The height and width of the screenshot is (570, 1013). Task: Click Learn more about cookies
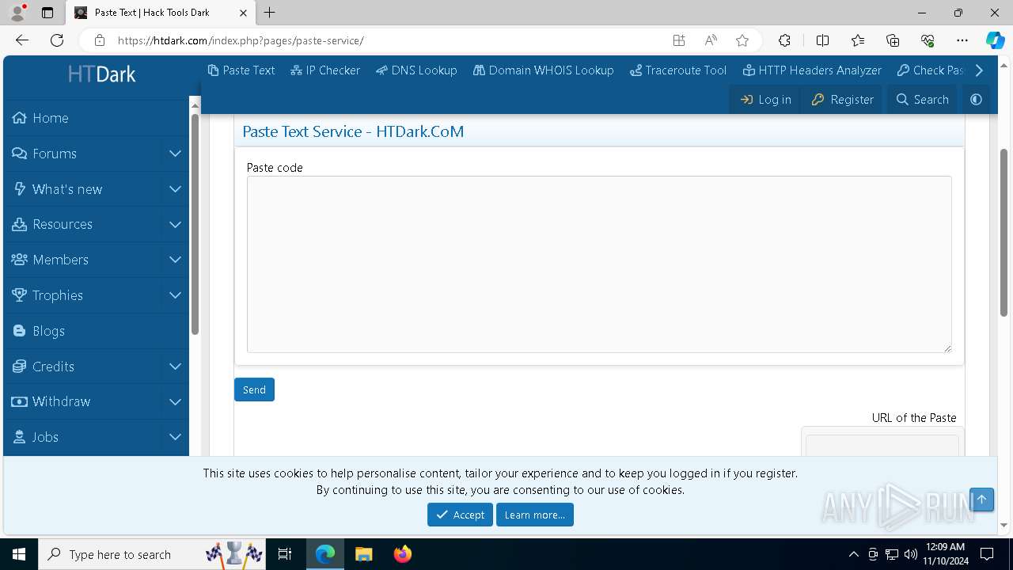coord(535,515)
